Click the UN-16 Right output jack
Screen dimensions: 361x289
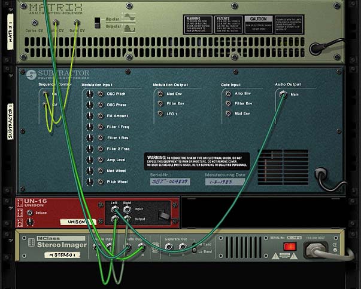tap(127, 219)
